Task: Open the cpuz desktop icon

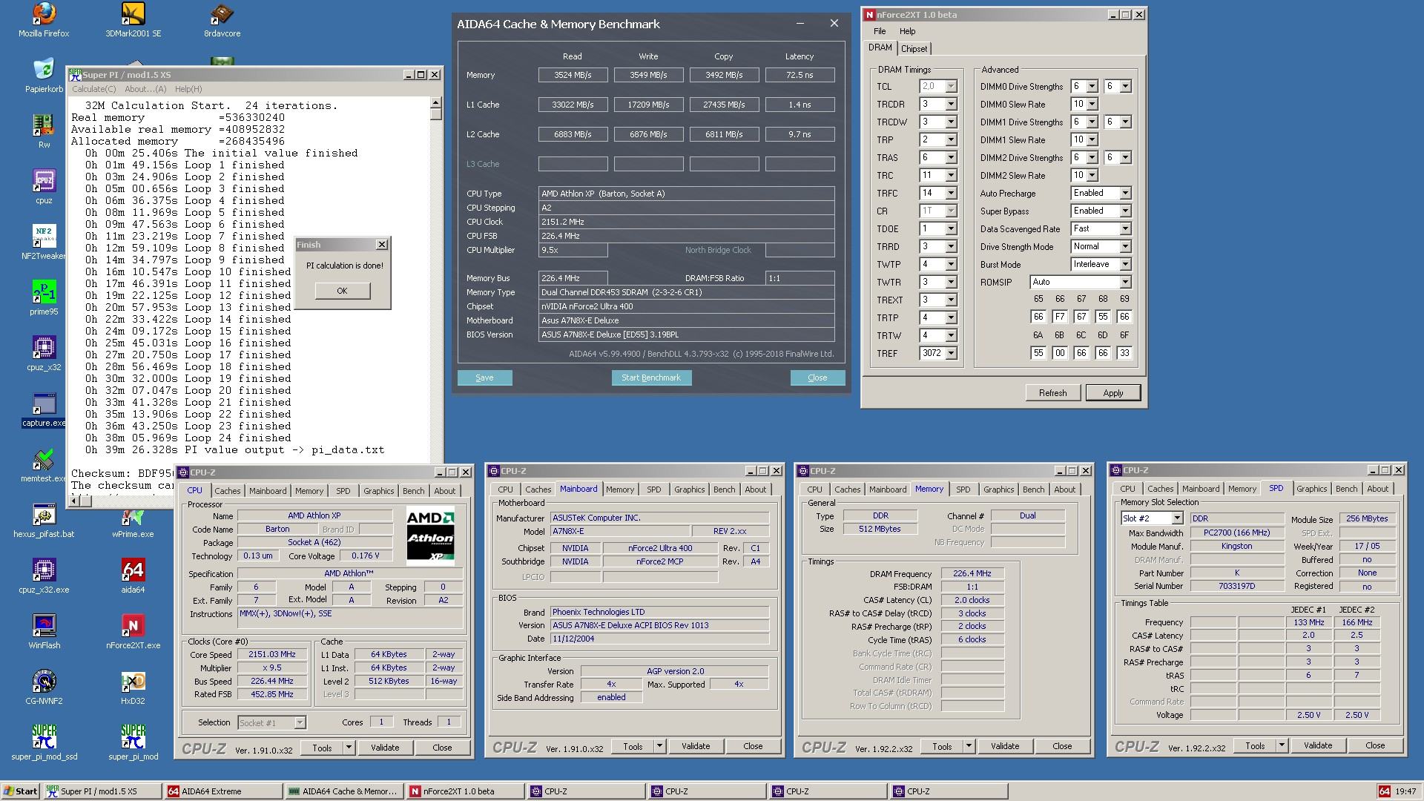Action: [44, 186]
